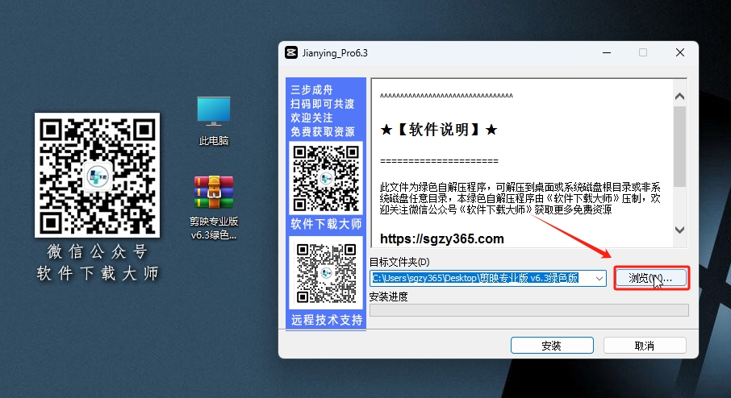Click the scroll down arrow in description
The height and width of the screenshot is (398, 731).
coord(679,230)
